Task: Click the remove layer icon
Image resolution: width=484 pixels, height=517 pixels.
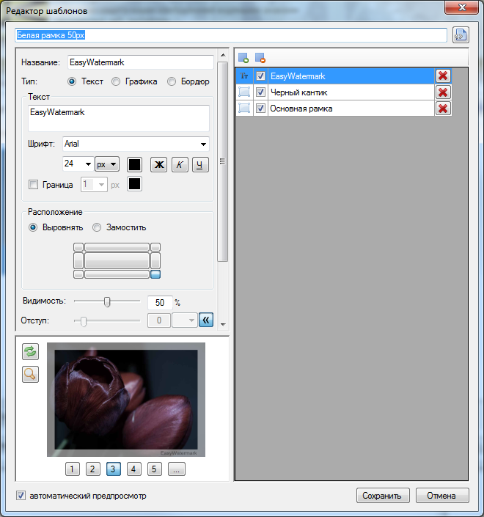Action: [x=260, y=58]
